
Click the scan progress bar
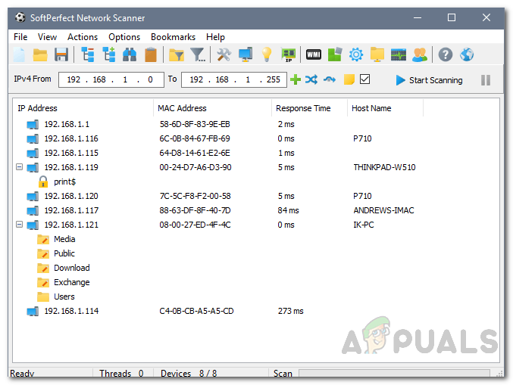point(394,373)
